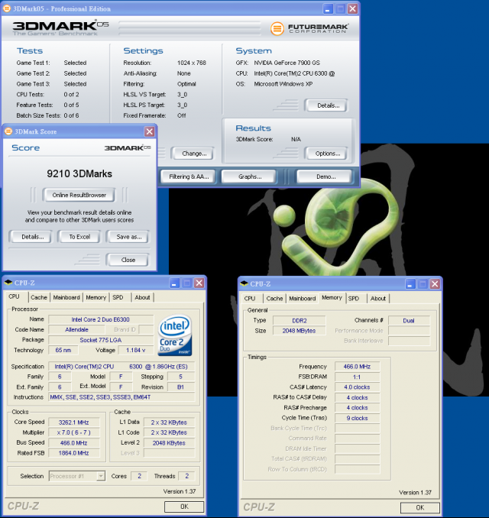
Task: Click the Results Options button
Action: click(326, 154)
